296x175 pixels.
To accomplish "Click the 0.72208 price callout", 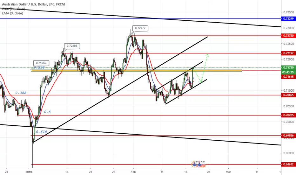I will (72, 46).
